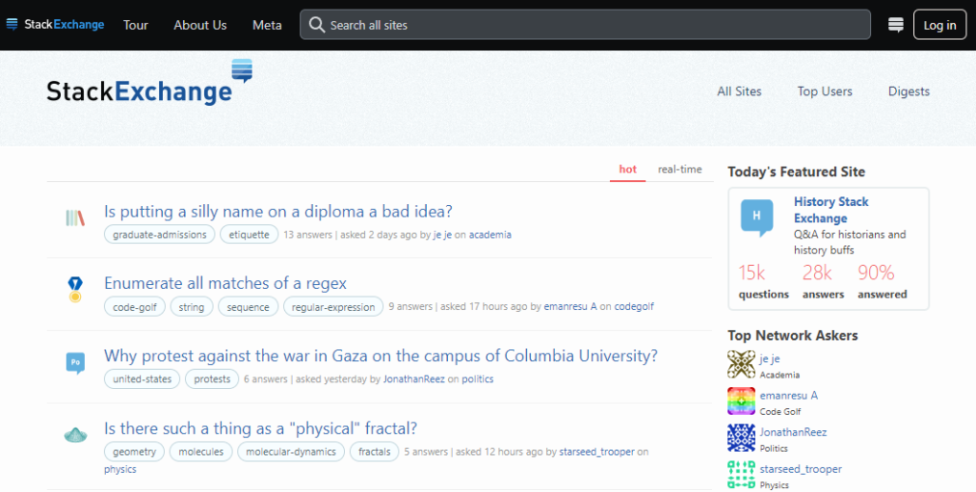976x492 pixels.
Task: Select the united-states tag
Action: click(142, 379)
